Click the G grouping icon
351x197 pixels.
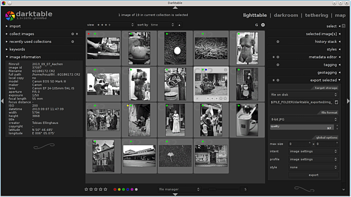point(256,25)
